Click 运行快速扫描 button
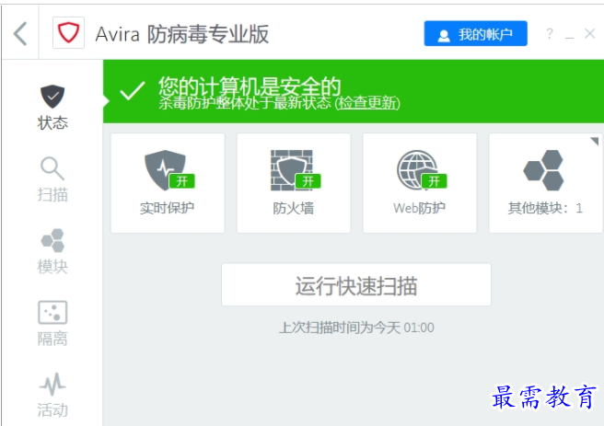The image size is (604, 426). 356,285
